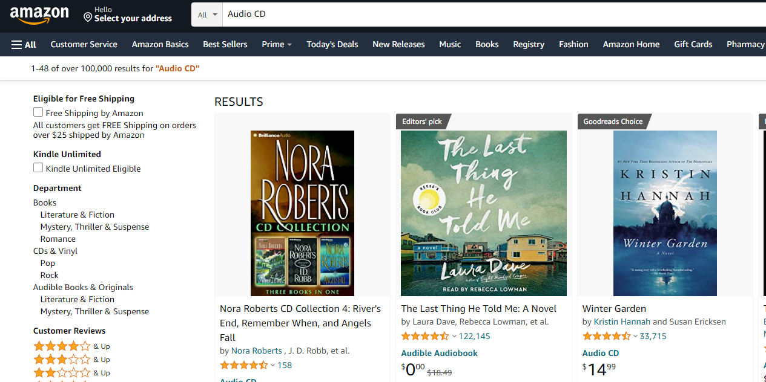Open Winter Garden star rating popup
This screenshot has height=382, width=766.
607,336
